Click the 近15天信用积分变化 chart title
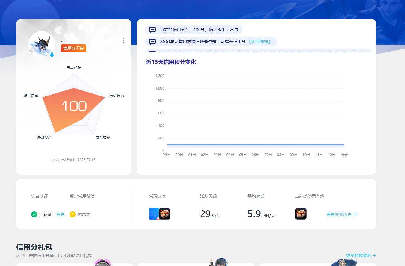This screenshot has width=405, height=266. pyautogui.click(x=171, y=62)
